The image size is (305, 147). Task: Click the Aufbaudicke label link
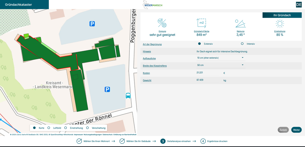149,59
